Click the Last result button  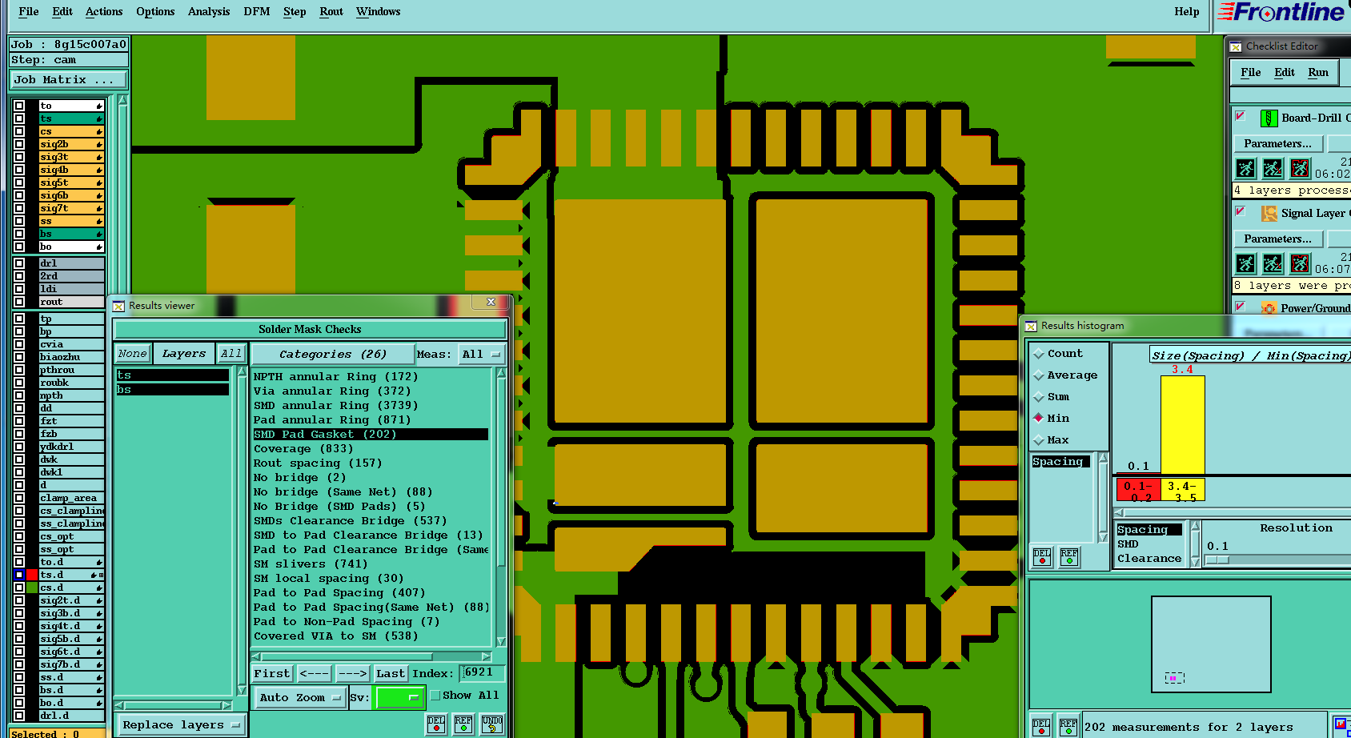pos(391,674)
